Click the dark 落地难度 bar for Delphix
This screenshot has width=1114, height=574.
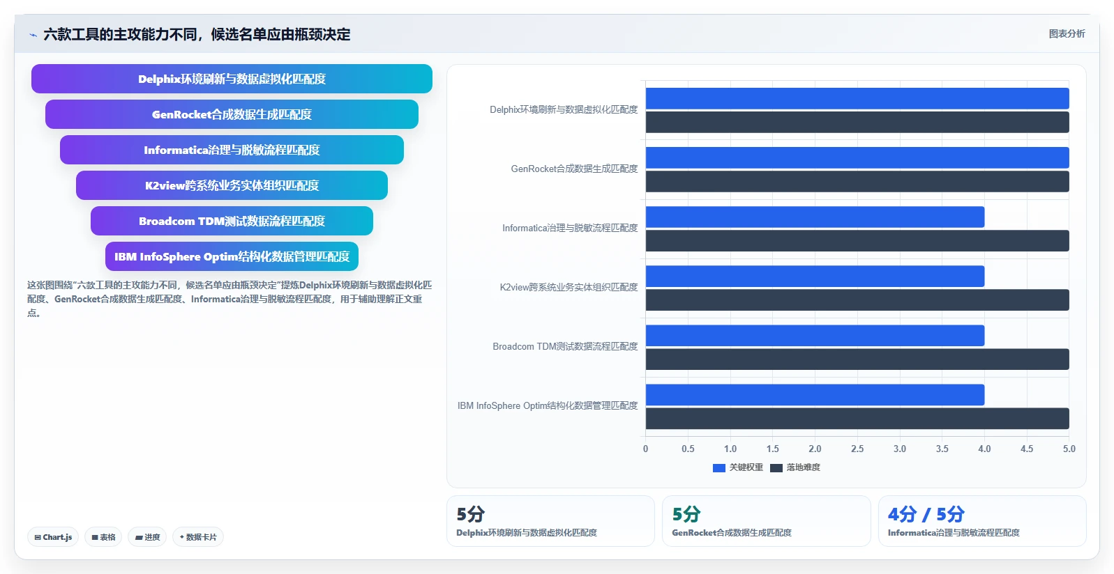tap(857, 122)
